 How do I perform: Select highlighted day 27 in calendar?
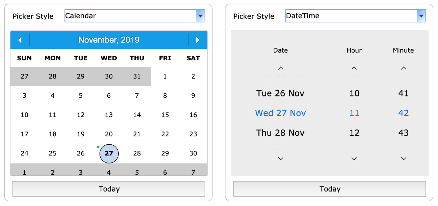pyautogui.click(x=109, y=153)
